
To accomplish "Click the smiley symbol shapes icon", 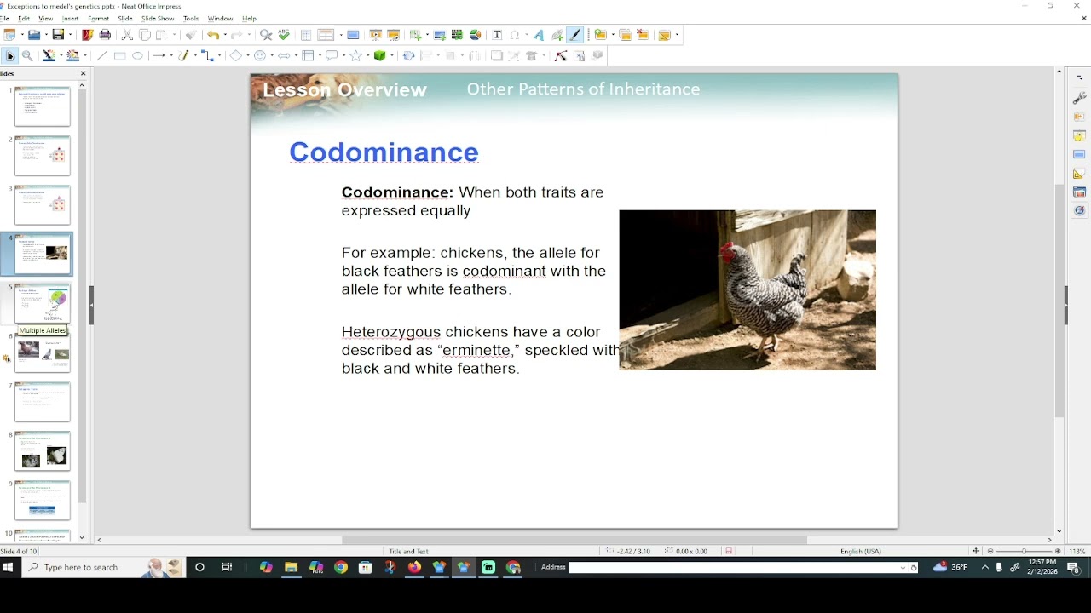I will tap(260, 56).
